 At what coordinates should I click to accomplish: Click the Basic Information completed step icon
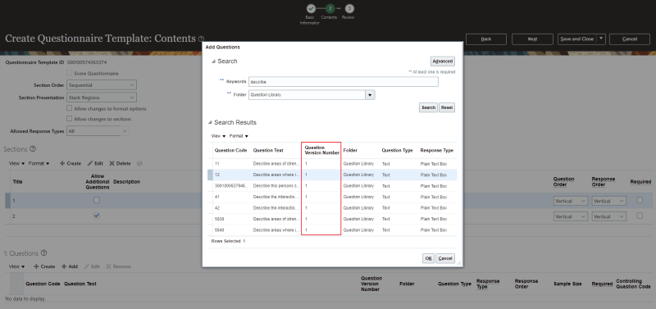coord(311,8)
